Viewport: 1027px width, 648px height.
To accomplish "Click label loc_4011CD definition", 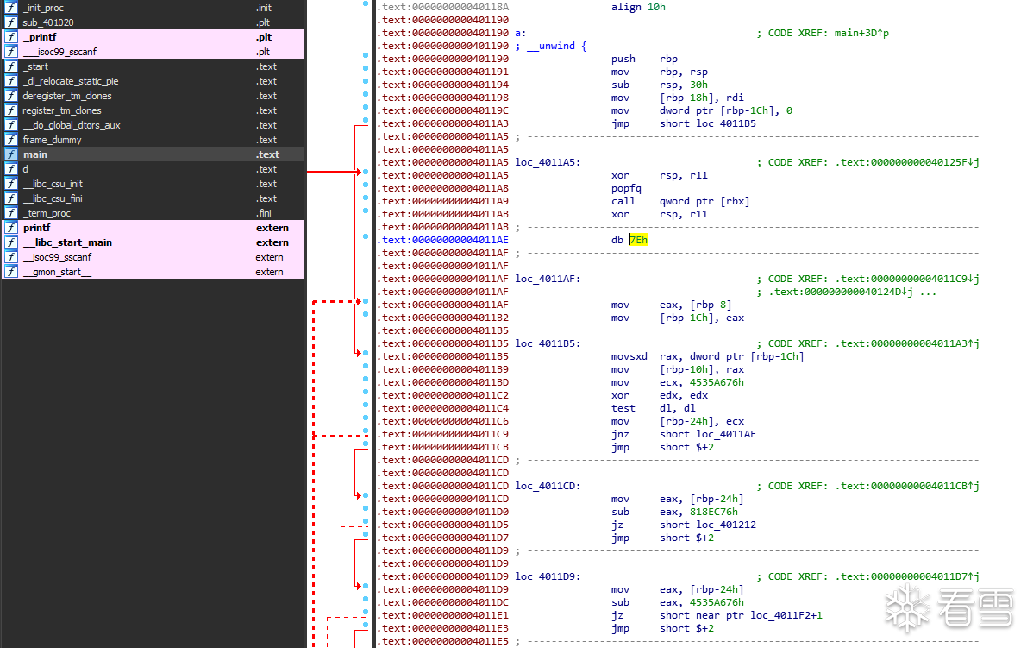I will tap(548, 486).
